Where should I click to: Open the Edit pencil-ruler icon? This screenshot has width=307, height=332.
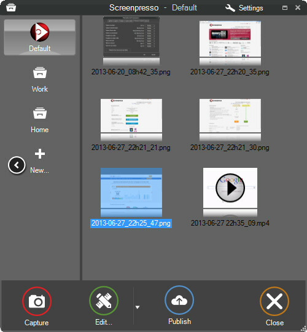pos(104,301)
